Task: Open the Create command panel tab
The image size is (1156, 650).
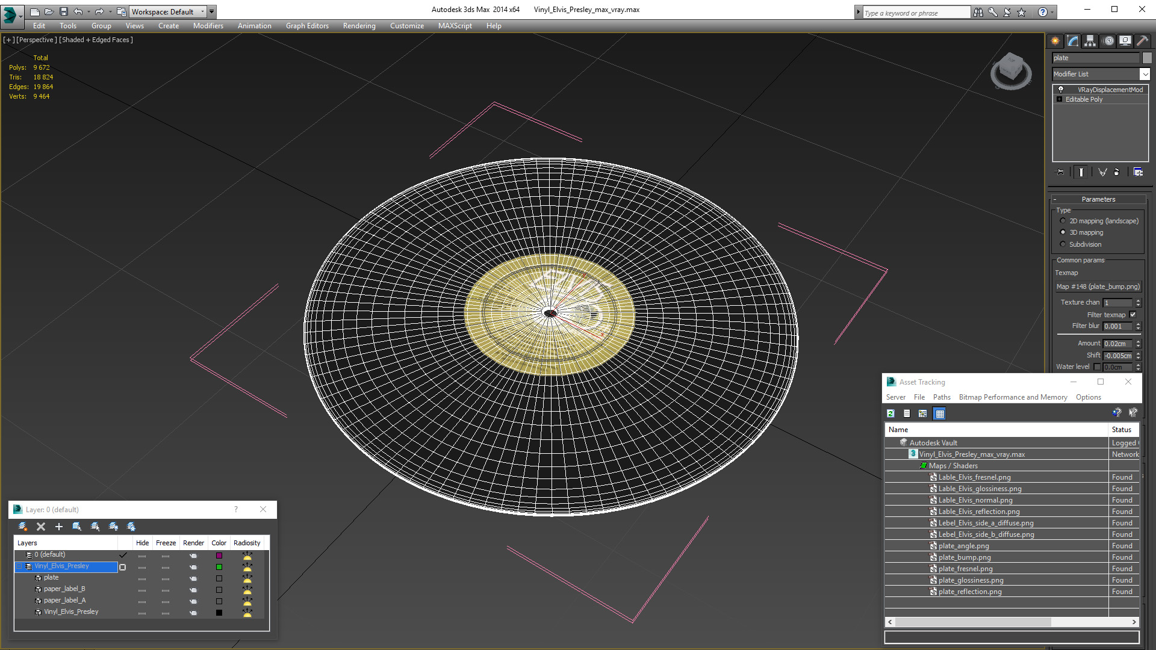Action: click(1055, 41)
